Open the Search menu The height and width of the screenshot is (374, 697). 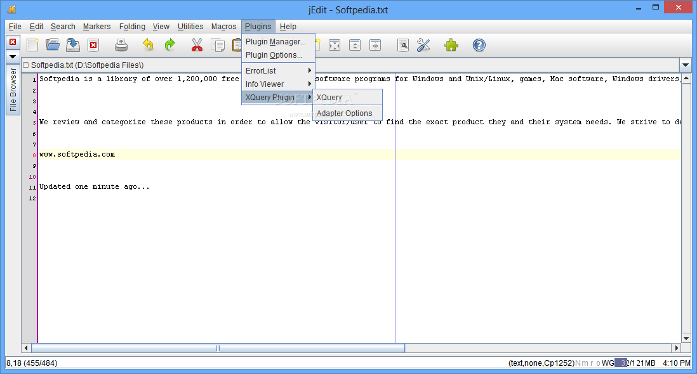[x=63, y=27]
